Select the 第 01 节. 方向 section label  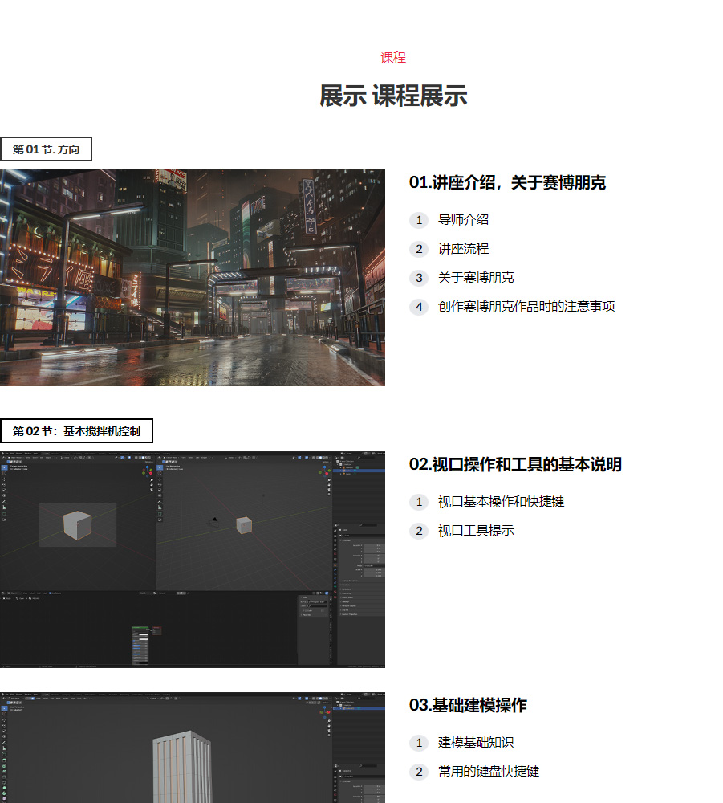point(46,149)
